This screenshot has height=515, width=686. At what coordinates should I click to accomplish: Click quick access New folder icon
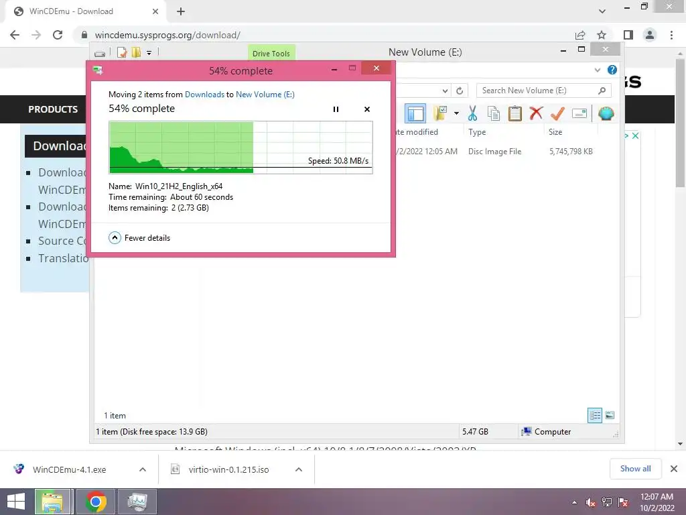(136, 53)
